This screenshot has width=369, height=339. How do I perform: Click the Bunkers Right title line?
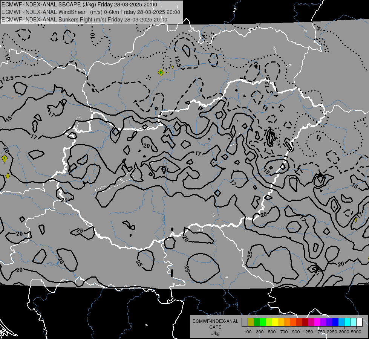point(84,20)
